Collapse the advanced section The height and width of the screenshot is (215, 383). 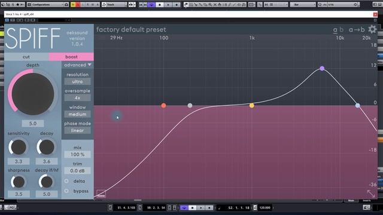(x=77, y=65)
